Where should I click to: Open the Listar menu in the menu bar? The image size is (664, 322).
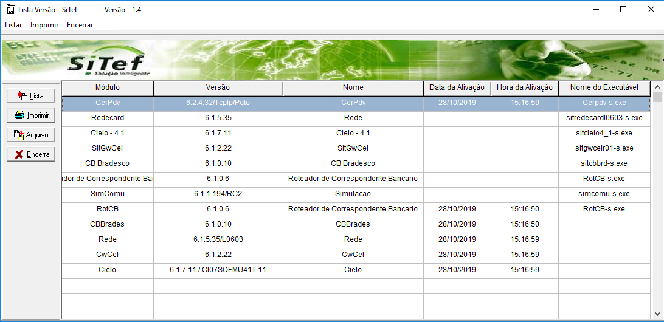click(13, 24)
